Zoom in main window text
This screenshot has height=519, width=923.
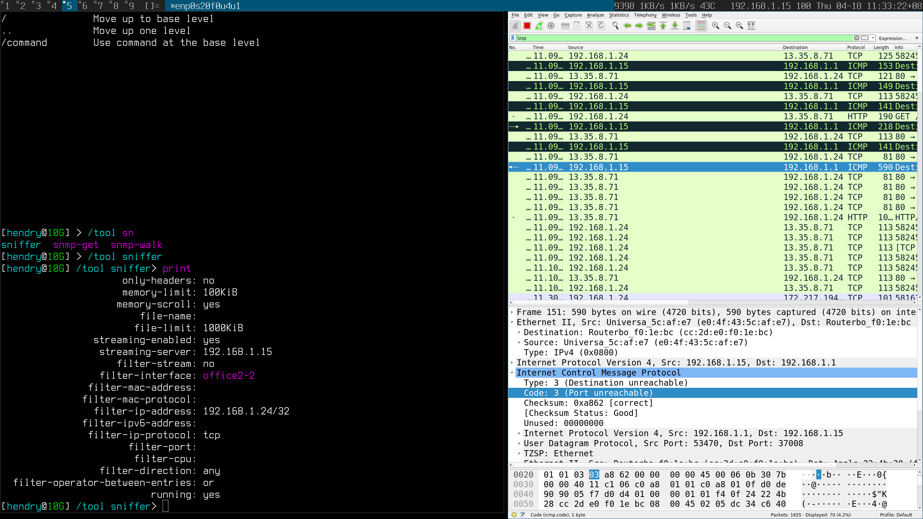(x=716, y=26)
